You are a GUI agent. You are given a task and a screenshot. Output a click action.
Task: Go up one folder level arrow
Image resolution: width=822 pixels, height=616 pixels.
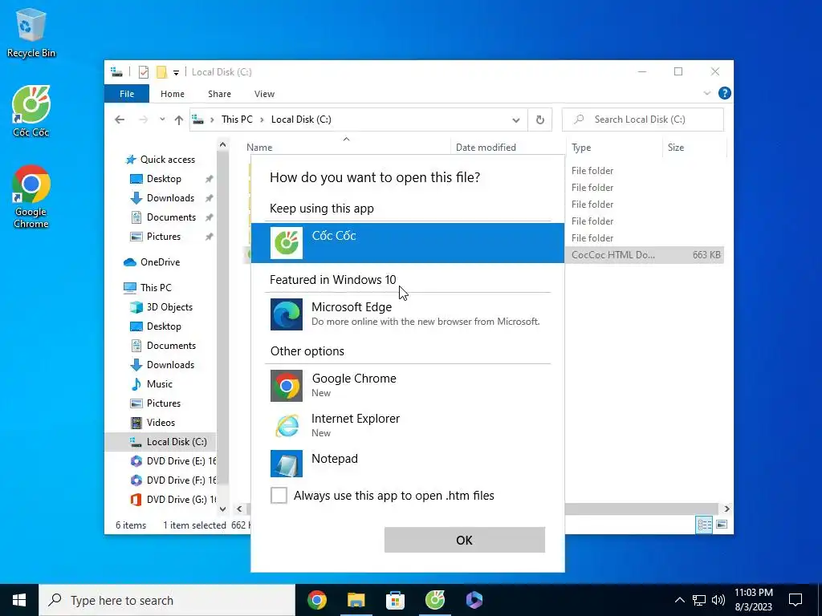point(179,120)
